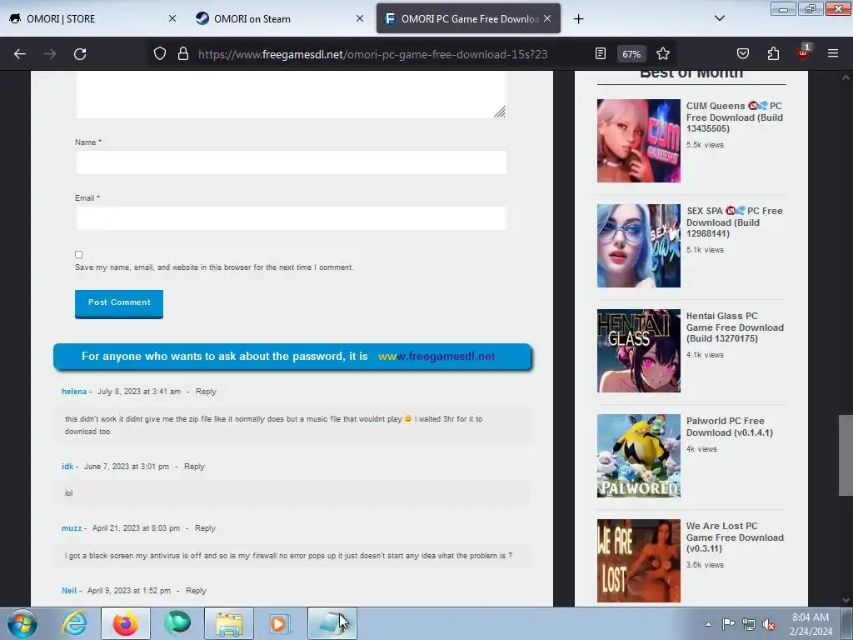The image size is (853, 640).
Task: Click the site security padlock icon
Action: 183,54
